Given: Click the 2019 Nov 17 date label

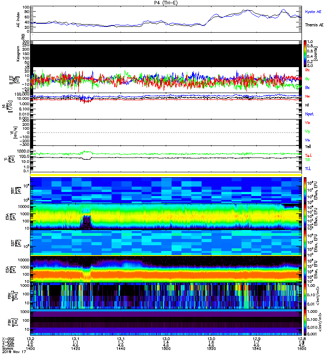Looking at the screenshot, I should 14,352.
